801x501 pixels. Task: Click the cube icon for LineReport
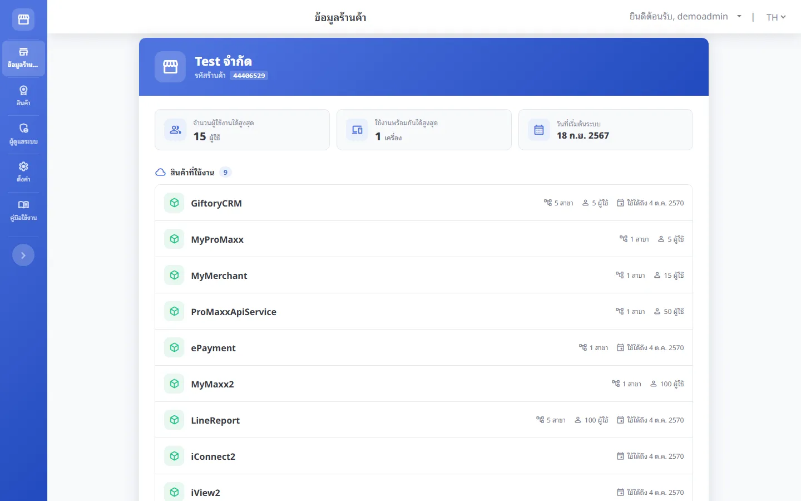click(174, 420)
